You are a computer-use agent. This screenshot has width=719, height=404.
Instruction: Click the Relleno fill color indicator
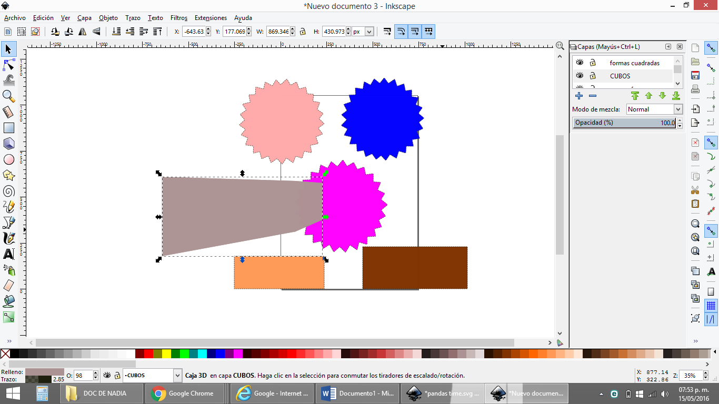point(45,372)
